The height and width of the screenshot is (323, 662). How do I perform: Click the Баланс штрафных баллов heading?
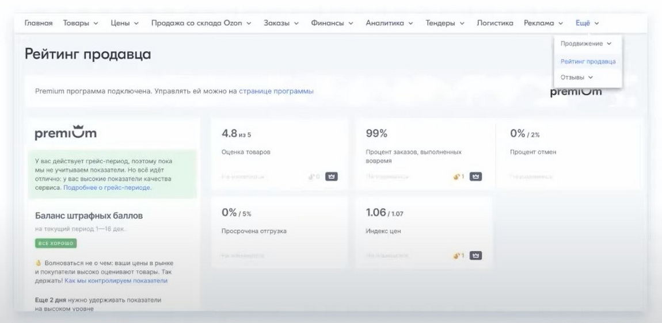[89, 216]
